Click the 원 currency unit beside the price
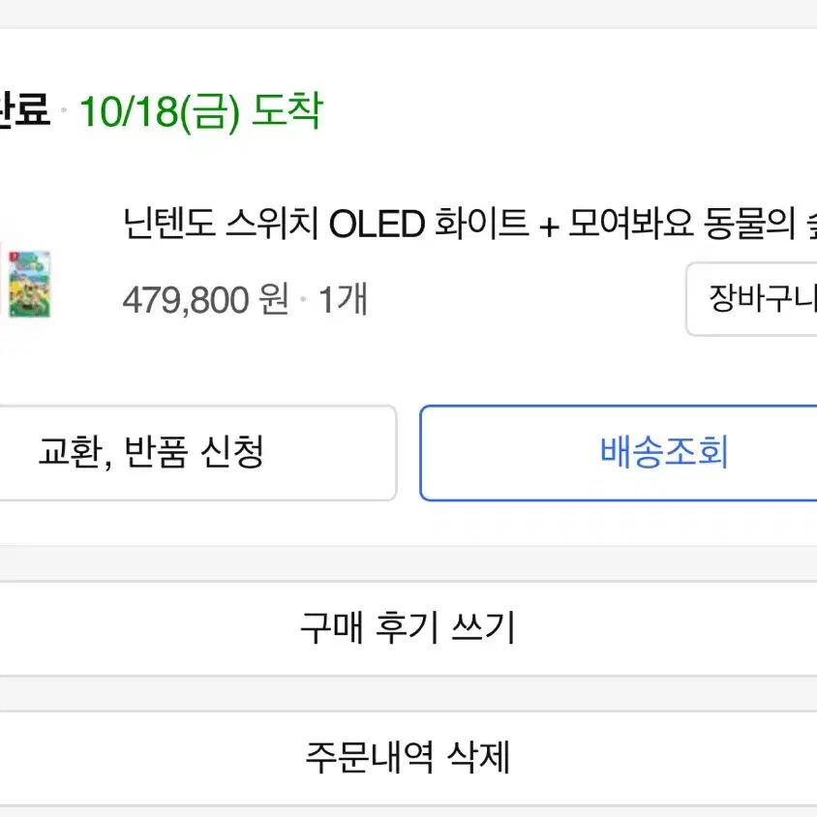The image size is (817, 817). 274,299
